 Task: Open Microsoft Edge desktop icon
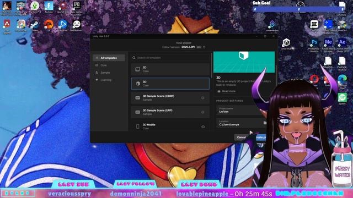coord(342,81)
